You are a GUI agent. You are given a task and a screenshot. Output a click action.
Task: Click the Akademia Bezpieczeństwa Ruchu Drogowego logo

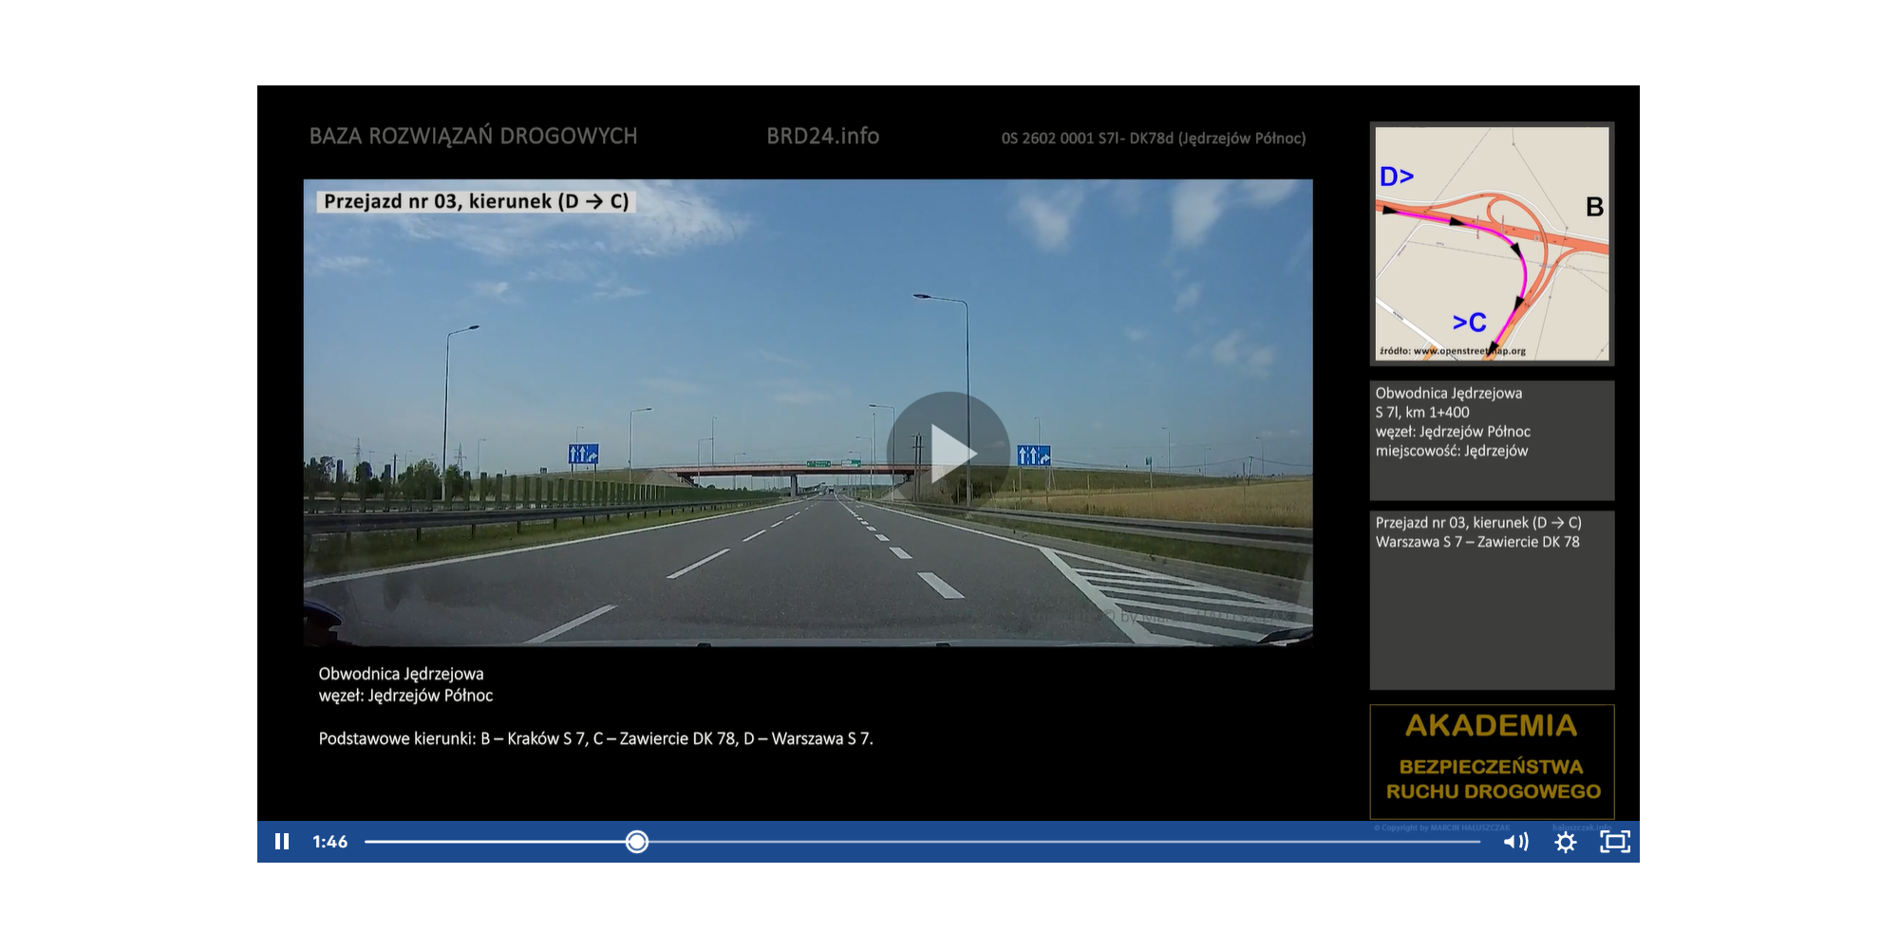pos(1492,761)
